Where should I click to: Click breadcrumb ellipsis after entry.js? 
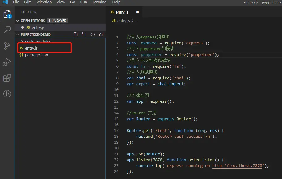click(x=136, y=21)
